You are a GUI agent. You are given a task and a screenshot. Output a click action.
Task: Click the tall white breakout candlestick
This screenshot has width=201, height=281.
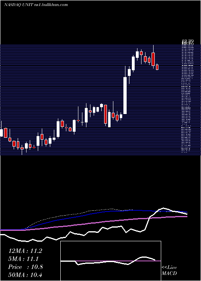(x=125, y=96)
